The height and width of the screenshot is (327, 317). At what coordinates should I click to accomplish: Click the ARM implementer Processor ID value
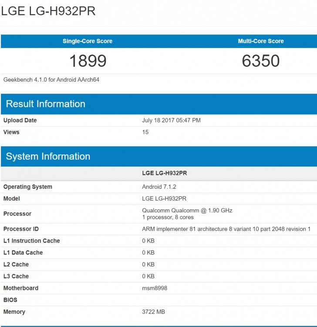226,229
